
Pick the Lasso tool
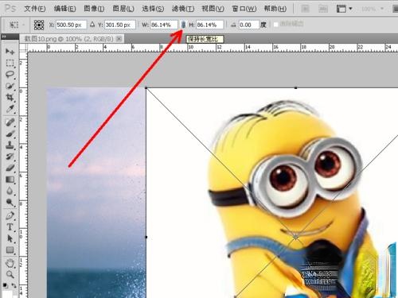coord(10,75)
